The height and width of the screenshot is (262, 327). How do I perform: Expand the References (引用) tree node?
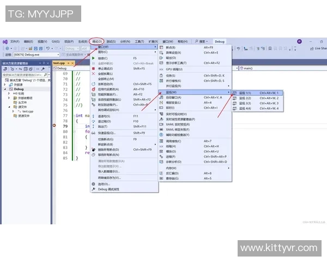(9, 93)
